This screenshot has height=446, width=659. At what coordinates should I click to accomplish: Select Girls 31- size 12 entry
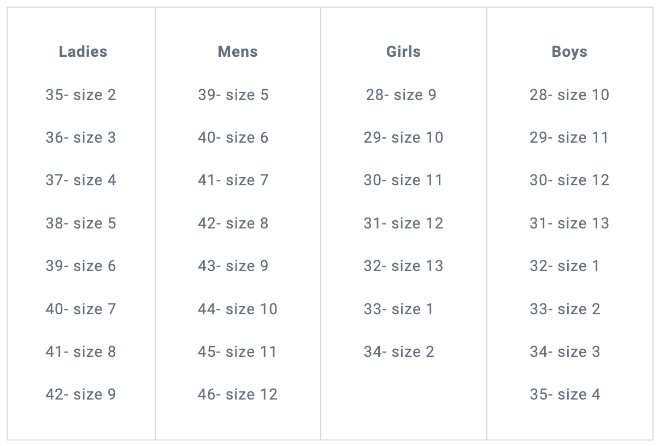pyautogui.click(x=403, y=223)
